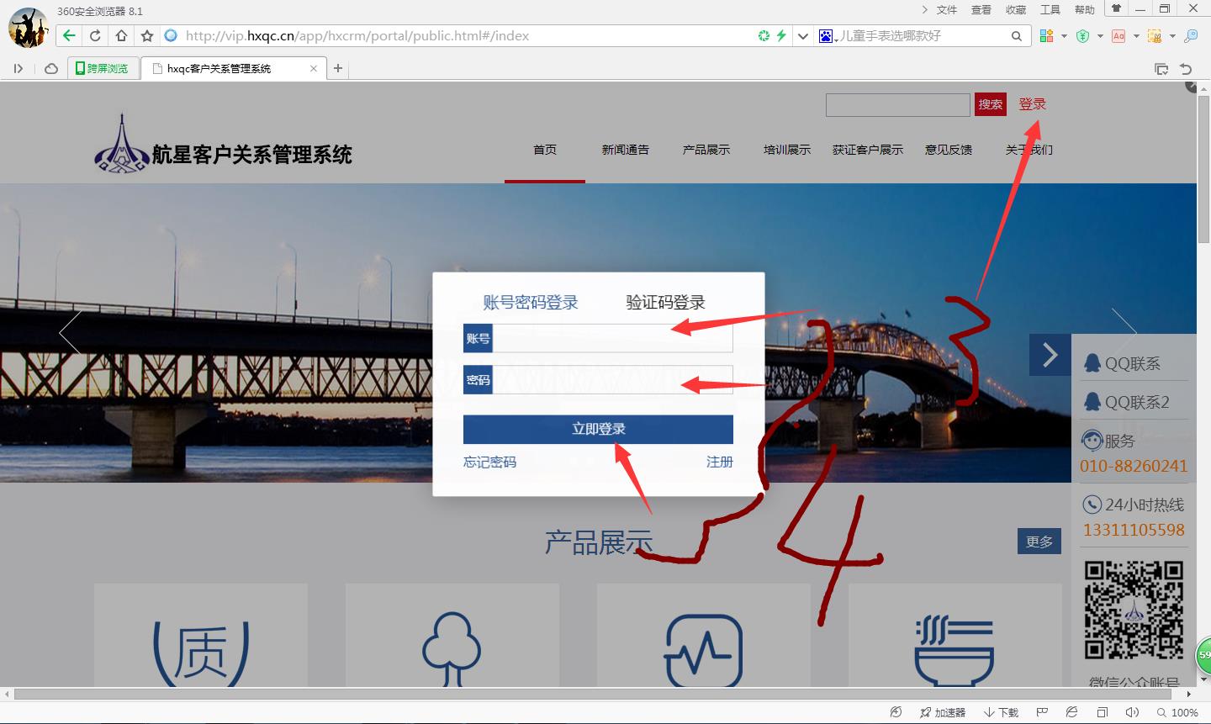Switch to 验证码登录 login tab
1211x724 pixels.
pyautogui.click(x=665, y=303)
